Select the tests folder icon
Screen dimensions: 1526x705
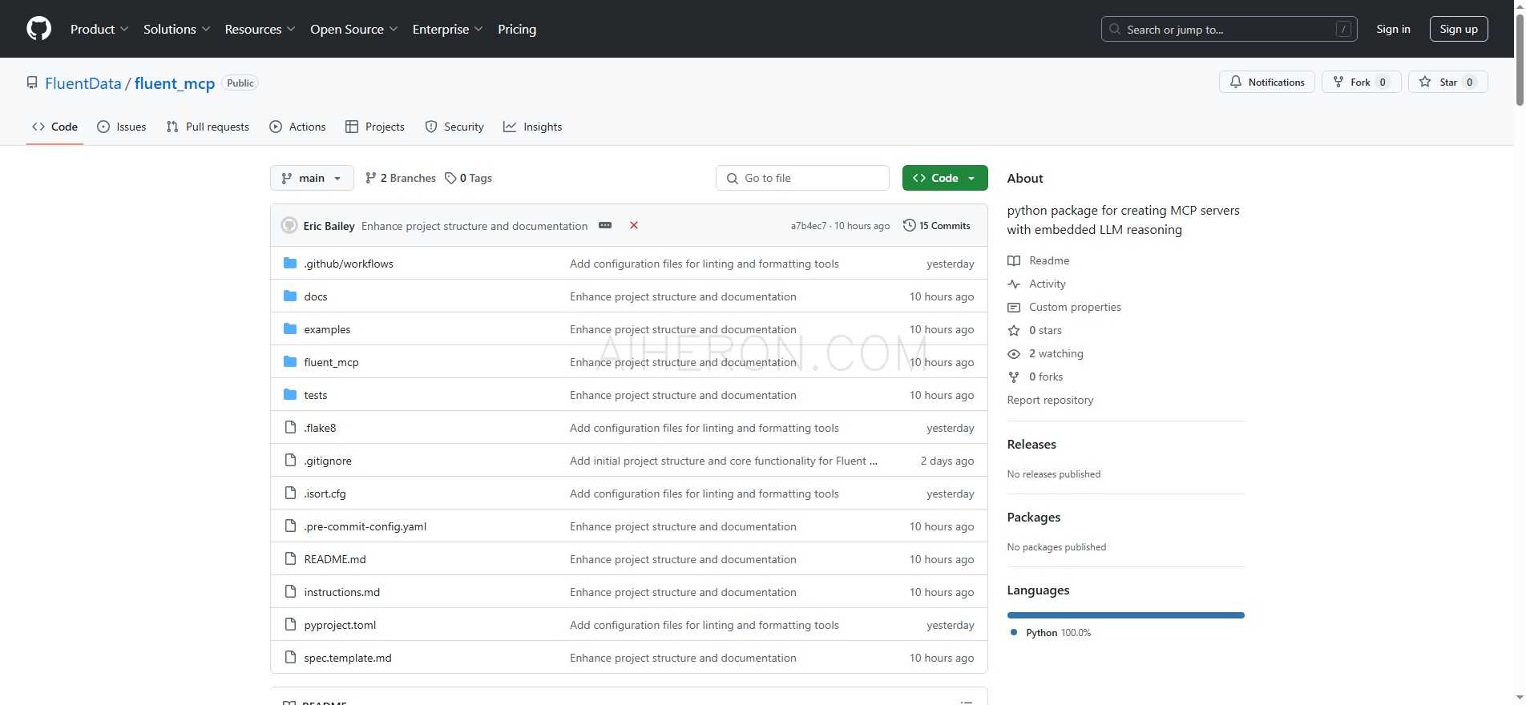pos(290,395)
